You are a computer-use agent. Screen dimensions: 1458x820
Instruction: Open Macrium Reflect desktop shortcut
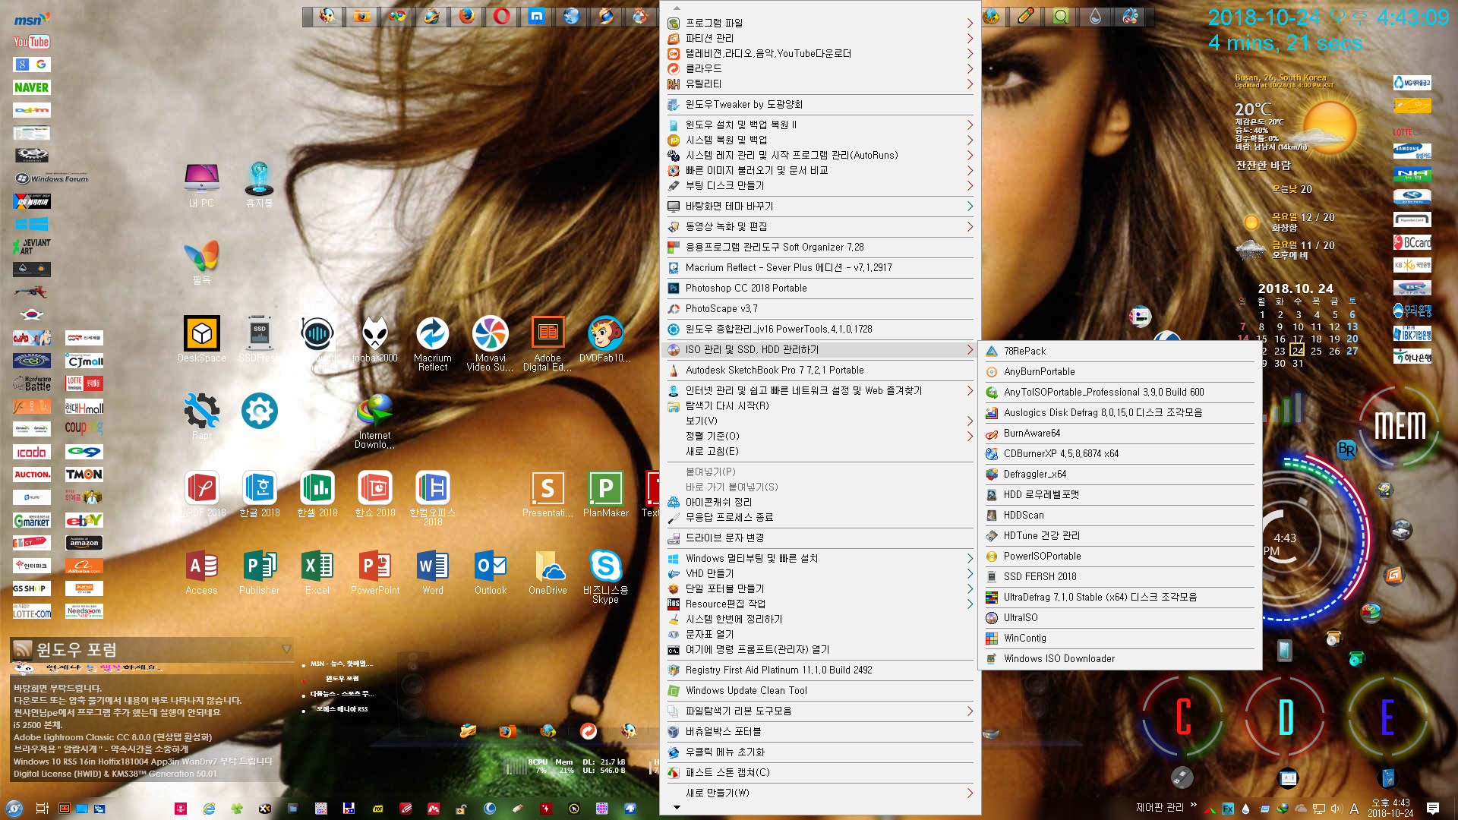pos(433,343)
